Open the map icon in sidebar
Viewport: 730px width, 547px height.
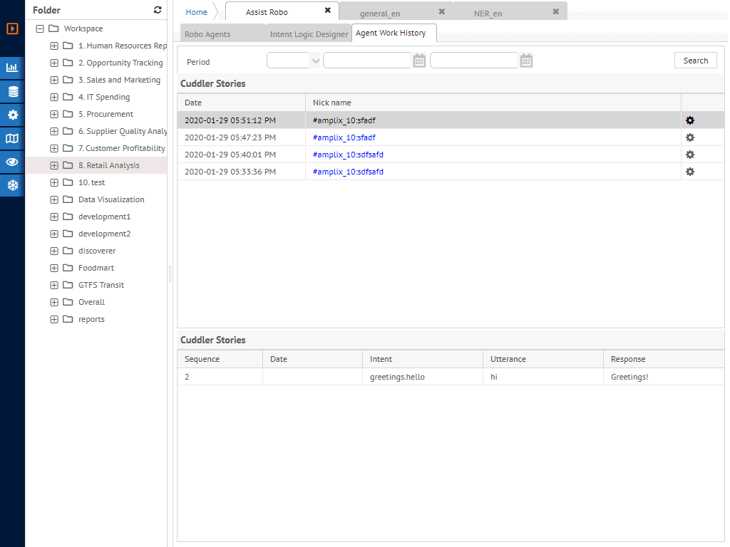pos(12,139)
